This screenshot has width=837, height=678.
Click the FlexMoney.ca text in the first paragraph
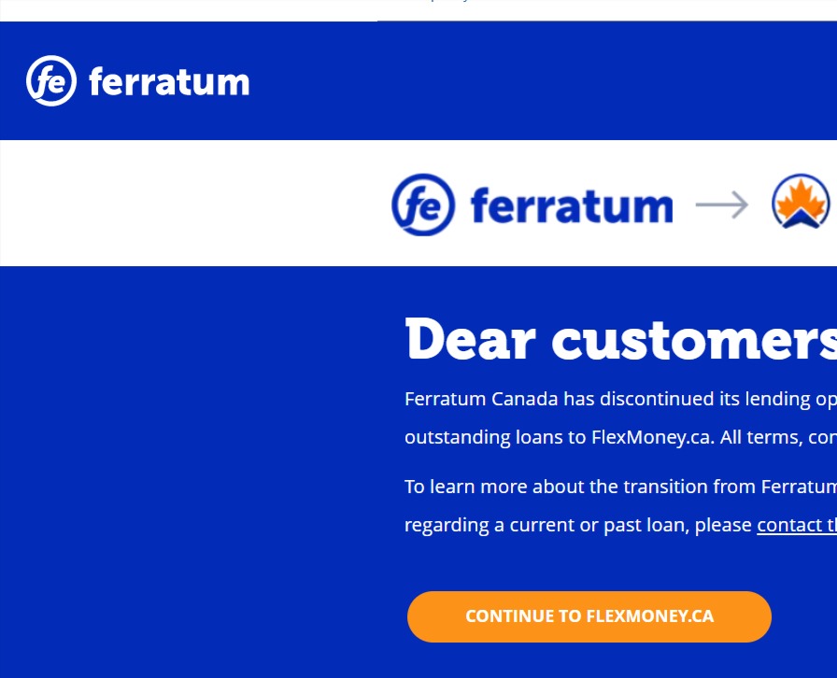tap(646, 437)
